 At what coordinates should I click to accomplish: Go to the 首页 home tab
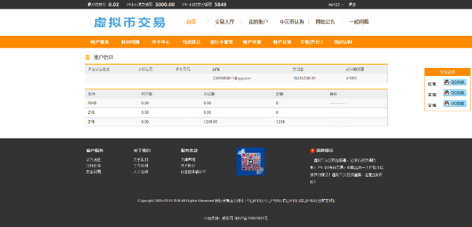pos(191,22)
